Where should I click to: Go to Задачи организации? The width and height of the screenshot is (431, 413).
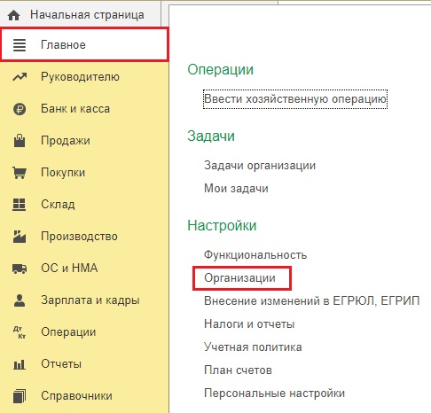coord(260,166)
